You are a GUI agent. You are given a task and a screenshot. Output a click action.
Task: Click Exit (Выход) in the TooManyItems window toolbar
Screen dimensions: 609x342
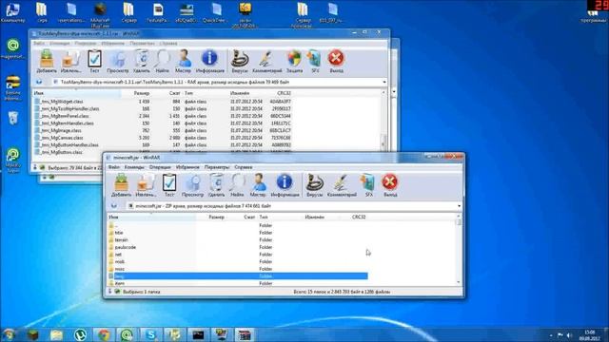coord(336,61)
